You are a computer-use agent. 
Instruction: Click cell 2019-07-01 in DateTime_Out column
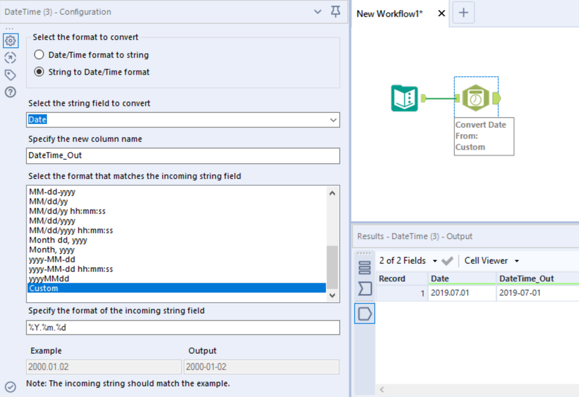(x=538, y=293)
